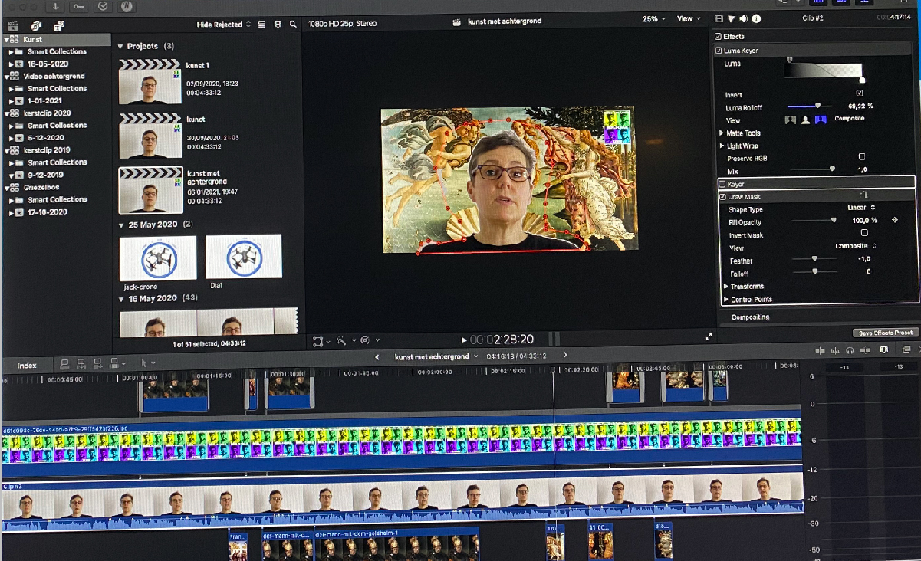
Task: Open the titles and generators sidebar
Action: click(58, 25)
